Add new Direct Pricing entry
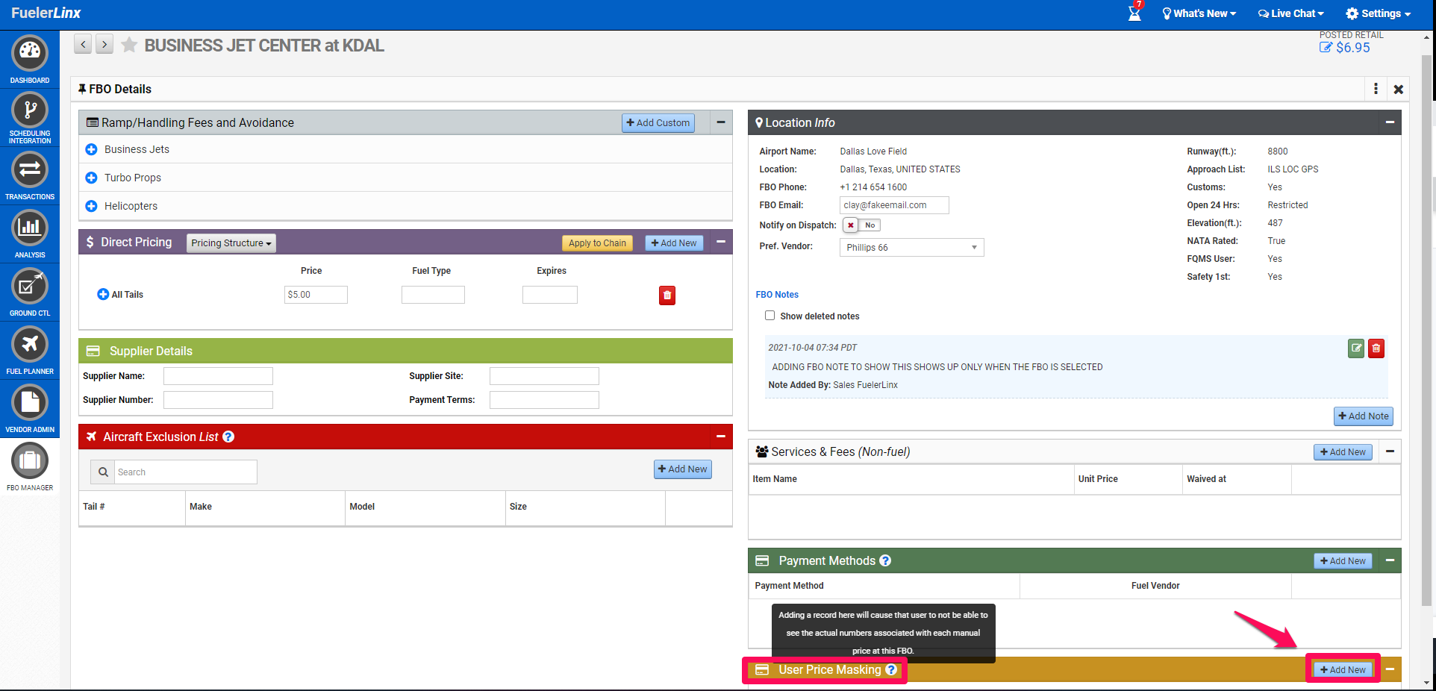Image resolution: width=1436 pixels, height=691 pixels. tap(674, 243)
